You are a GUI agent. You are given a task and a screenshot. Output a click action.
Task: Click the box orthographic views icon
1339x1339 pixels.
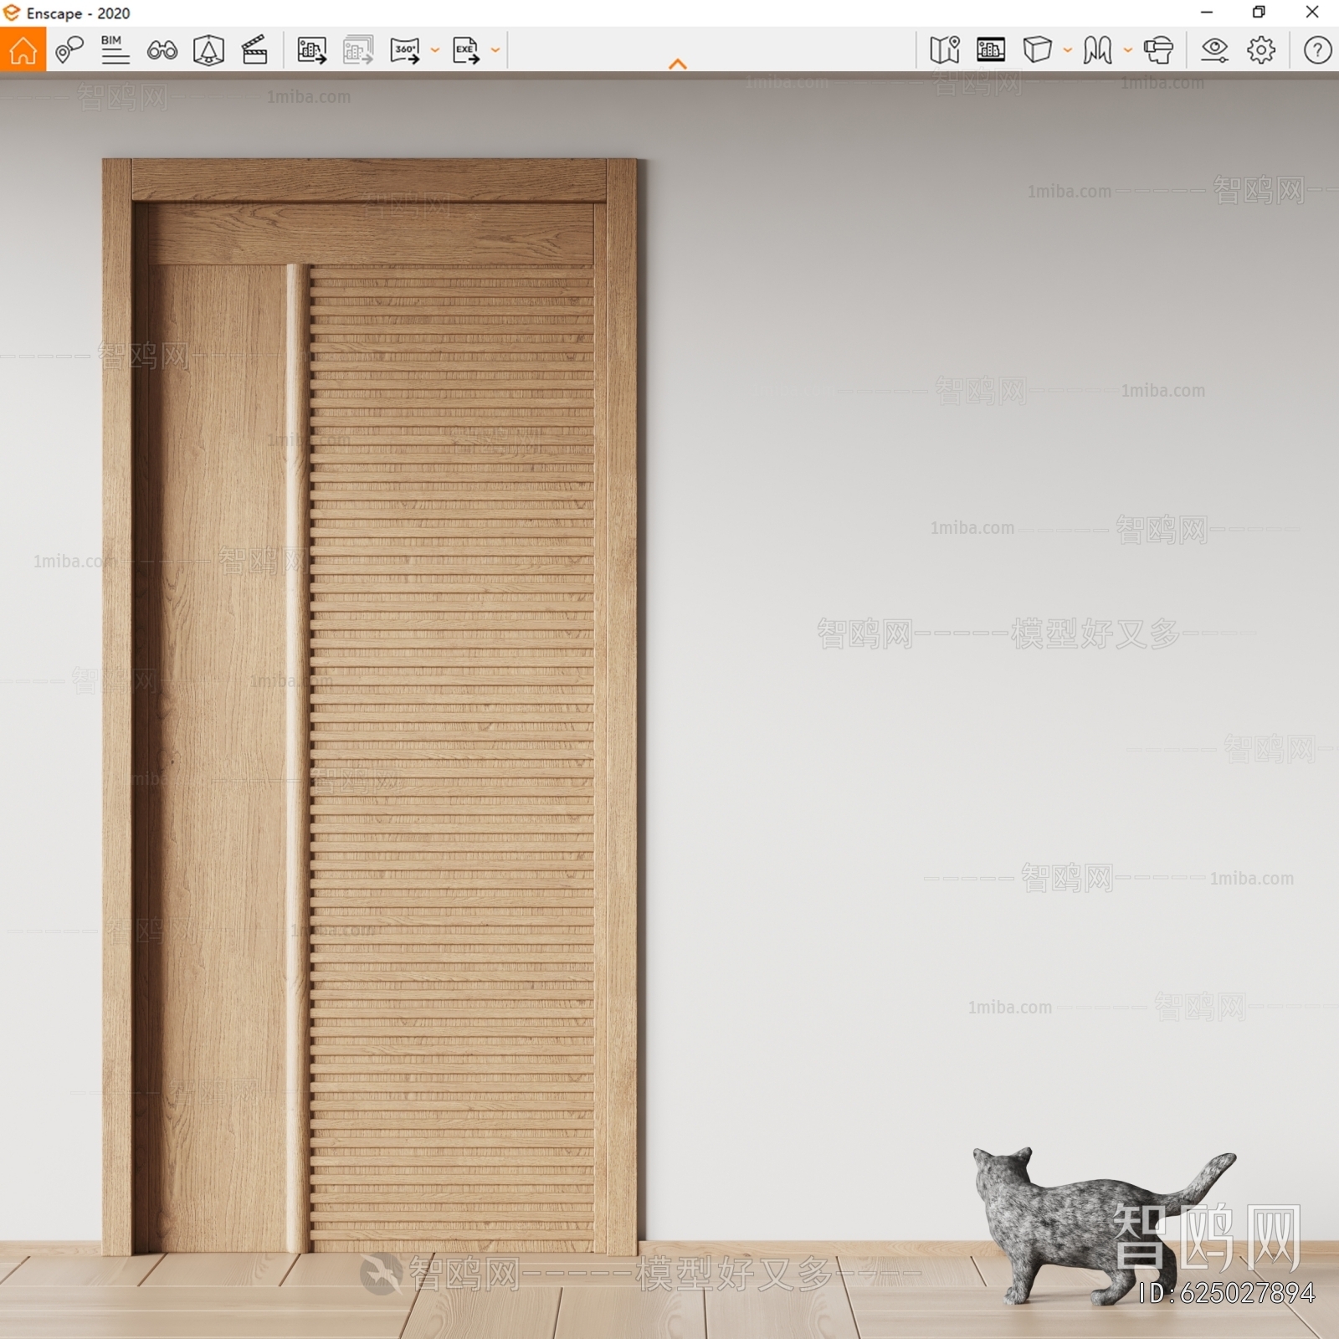pyautogui.click(x=1038, y=50)
